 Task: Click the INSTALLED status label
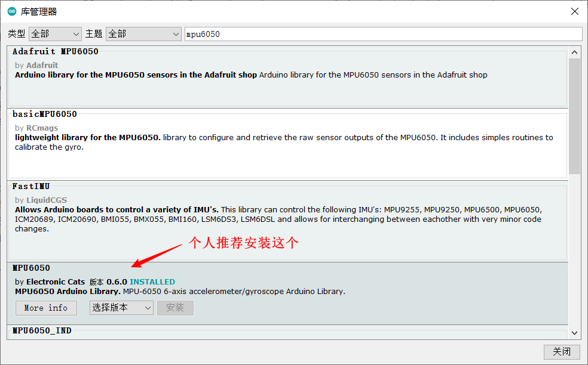152,282
